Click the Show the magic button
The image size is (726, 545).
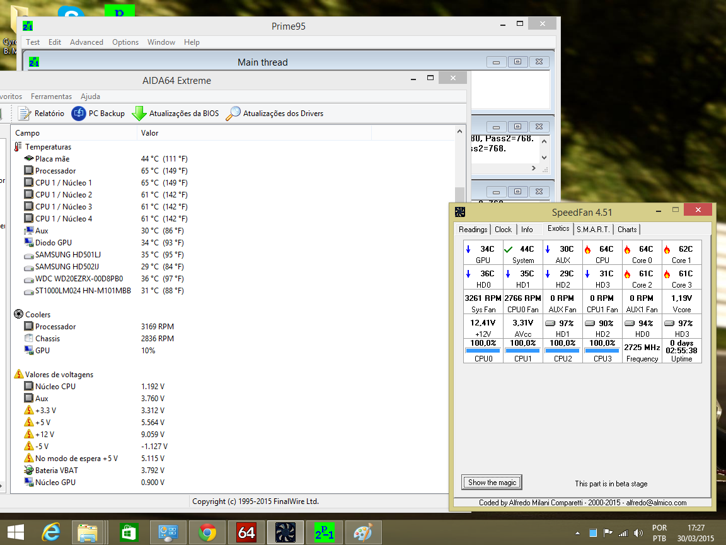[x=492, y=483]
